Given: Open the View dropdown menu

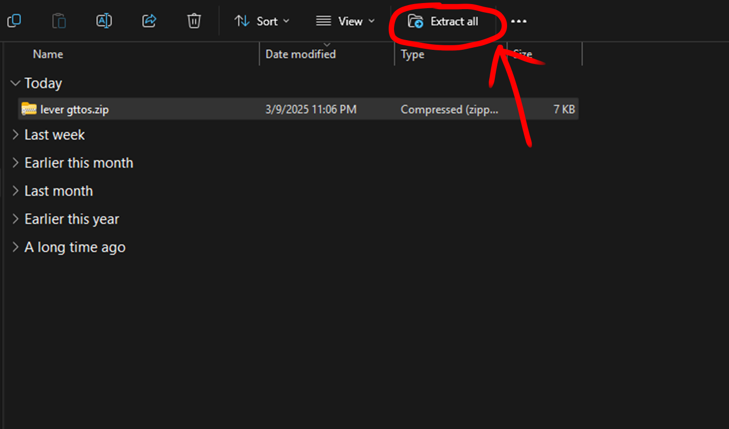Looking at the screenshot, I should 345,21.
